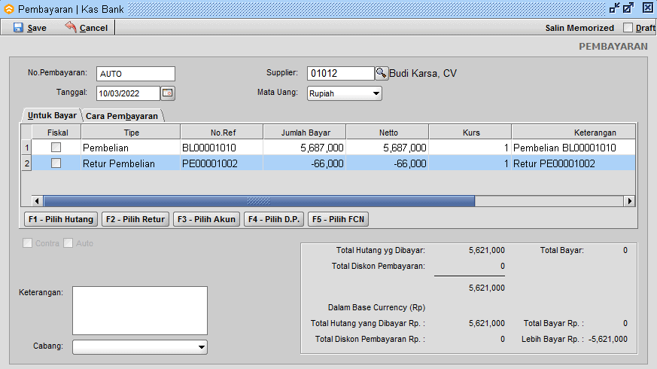This screenshot has width=657, height=369.
Task: Click the Cancel red arrow icon
Action: pos(71,27)
